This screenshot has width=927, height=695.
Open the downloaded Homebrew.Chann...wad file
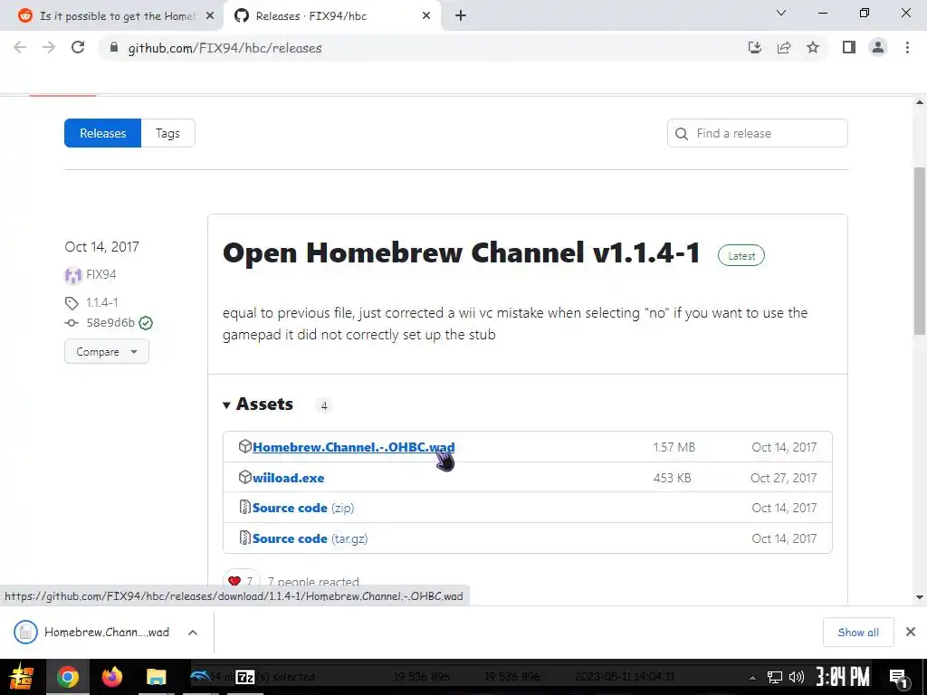tap(92, 633)
